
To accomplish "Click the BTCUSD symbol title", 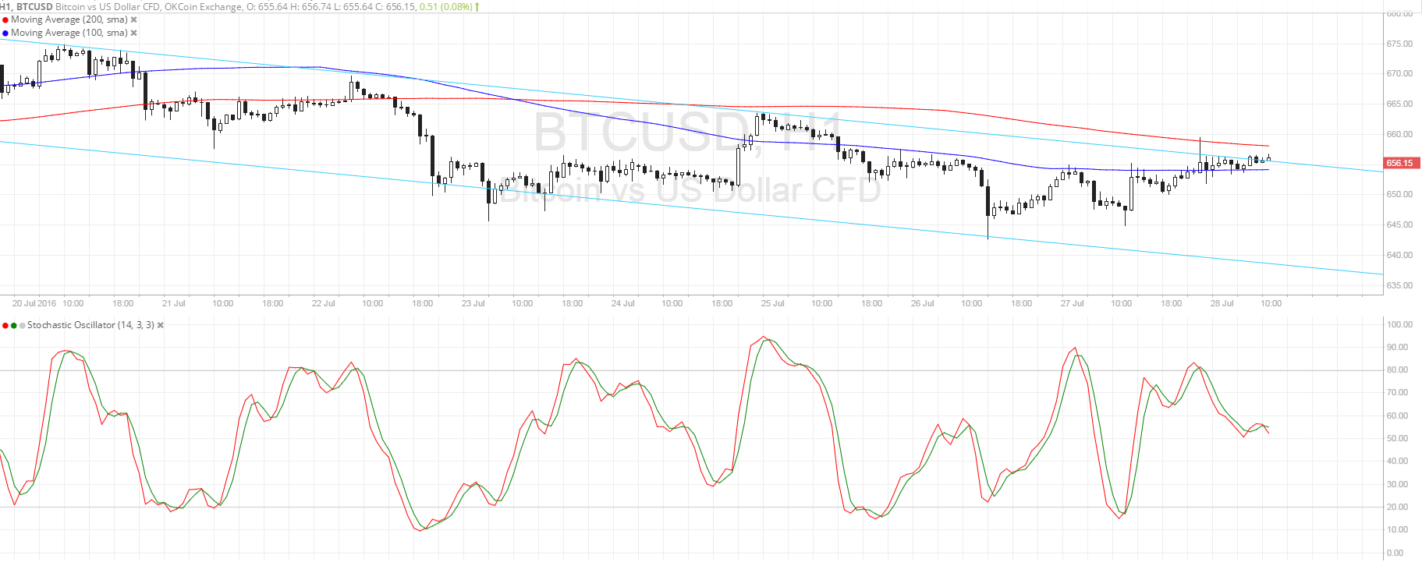I will point(34,6).
